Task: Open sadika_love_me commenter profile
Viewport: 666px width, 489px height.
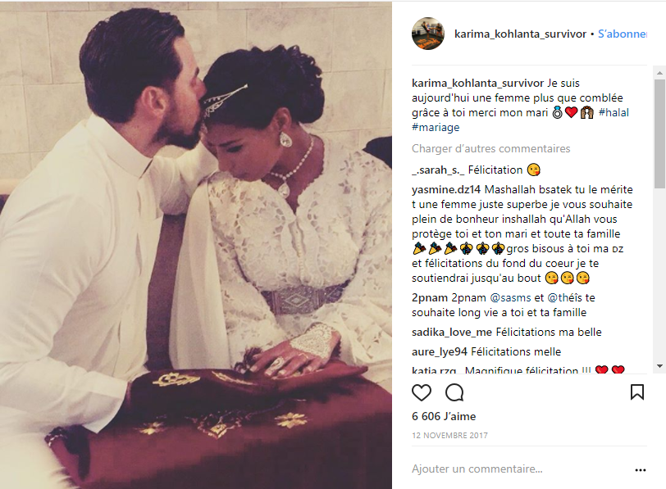Action: coord(451,332)
